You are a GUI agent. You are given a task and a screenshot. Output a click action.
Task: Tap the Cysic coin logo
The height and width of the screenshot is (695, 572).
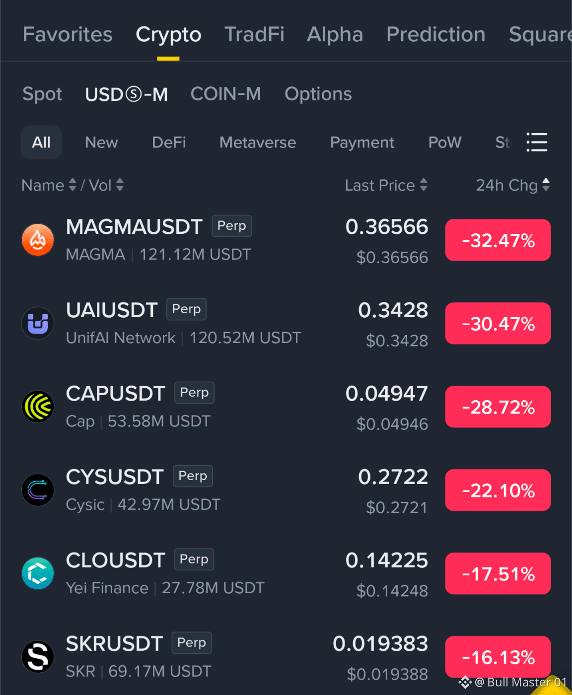pyautogui.click(x=38, y=490)
